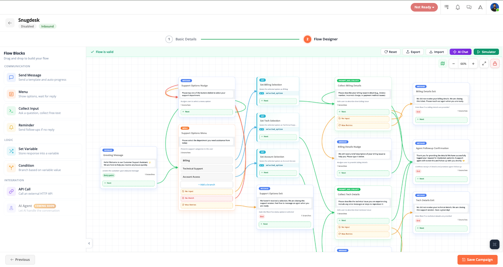503x267 pixels.
Task: Select the Agent Followup Confirmation node title
Action: coord(432,148)
